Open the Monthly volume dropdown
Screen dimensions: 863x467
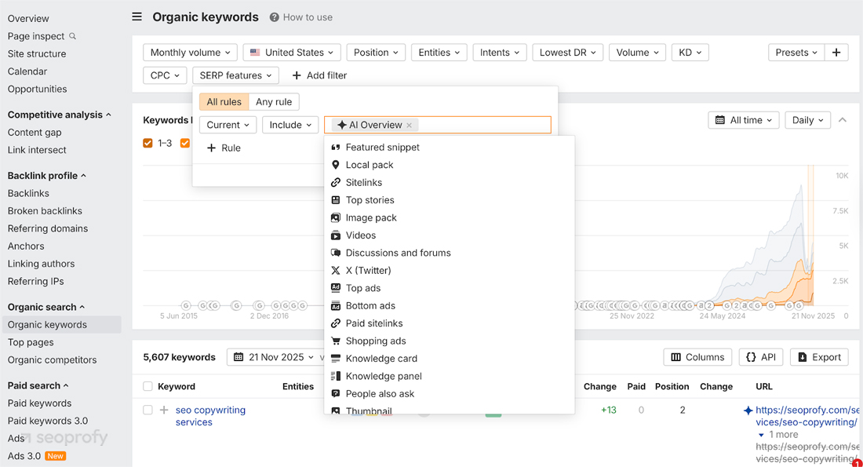click(x=190, y=52)
